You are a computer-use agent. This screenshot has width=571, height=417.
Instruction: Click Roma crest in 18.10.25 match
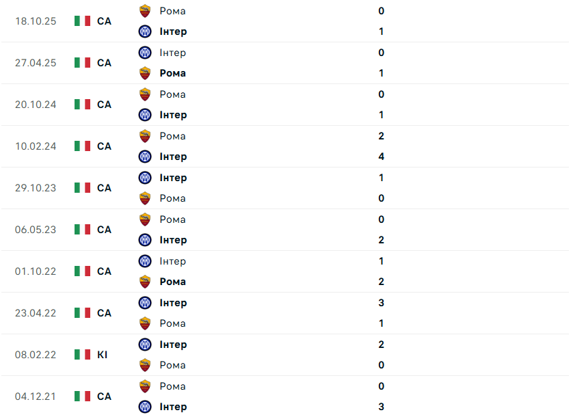click(x=144, y=11)
